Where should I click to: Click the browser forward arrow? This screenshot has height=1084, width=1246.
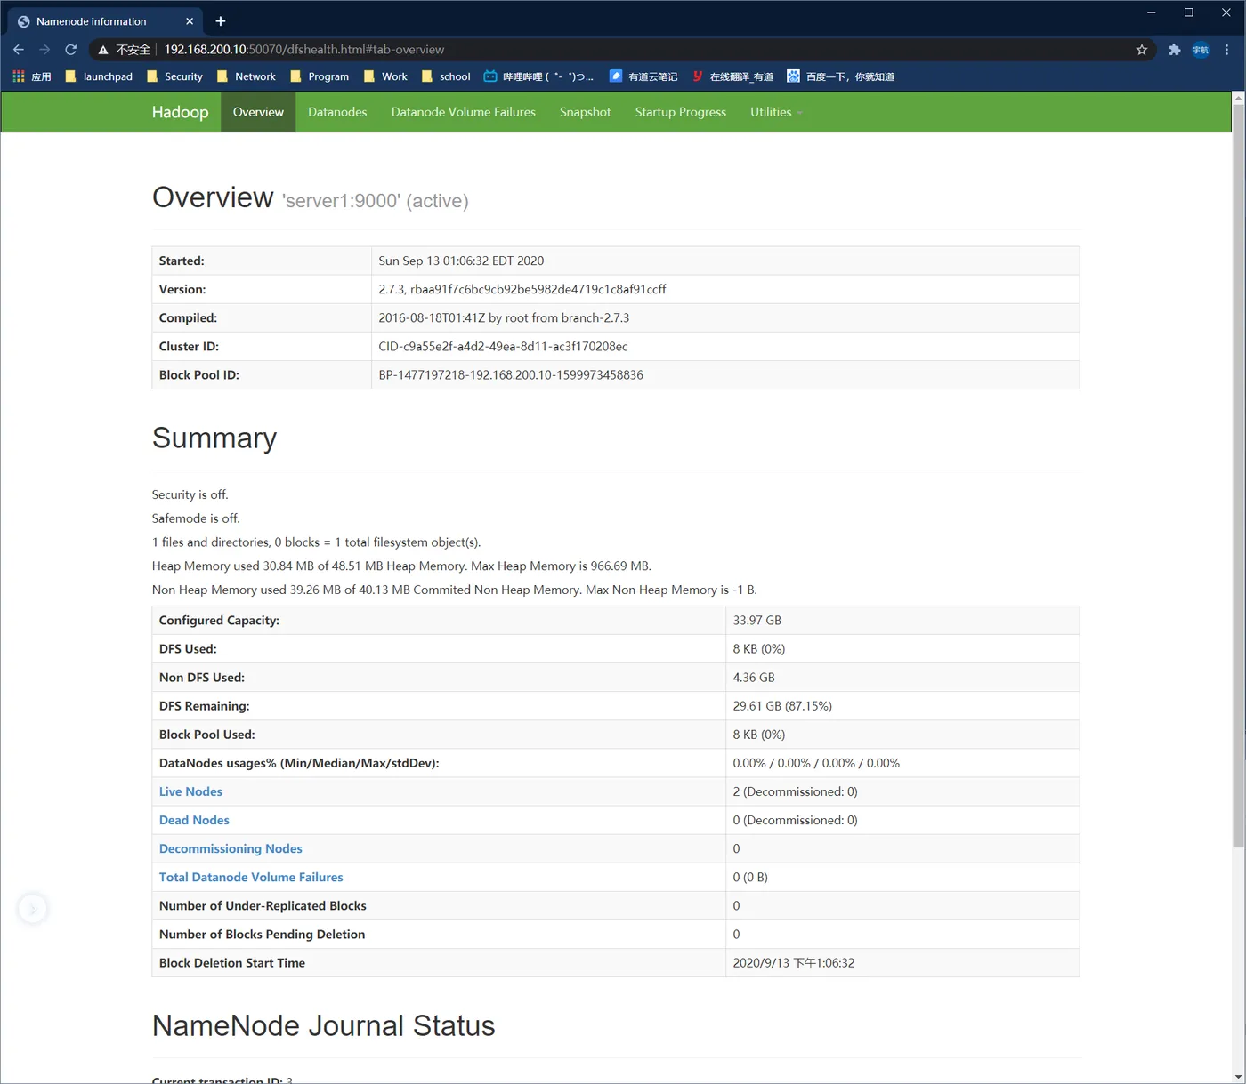[44, 50]
